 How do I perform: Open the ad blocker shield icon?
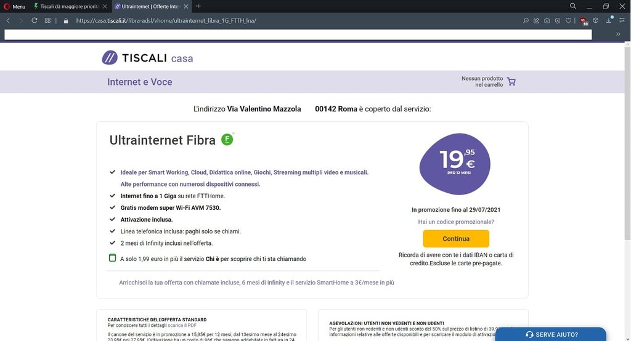pos(558,20)
